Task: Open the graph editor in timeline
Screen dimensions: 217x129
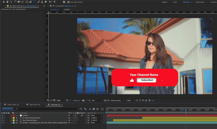Action: point(102,109)
